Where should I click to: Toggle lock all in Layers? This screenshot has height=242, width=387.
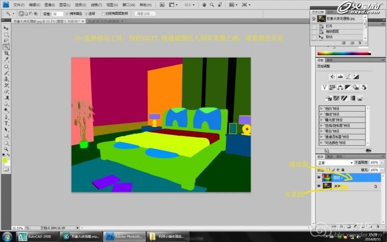[343, 170]
